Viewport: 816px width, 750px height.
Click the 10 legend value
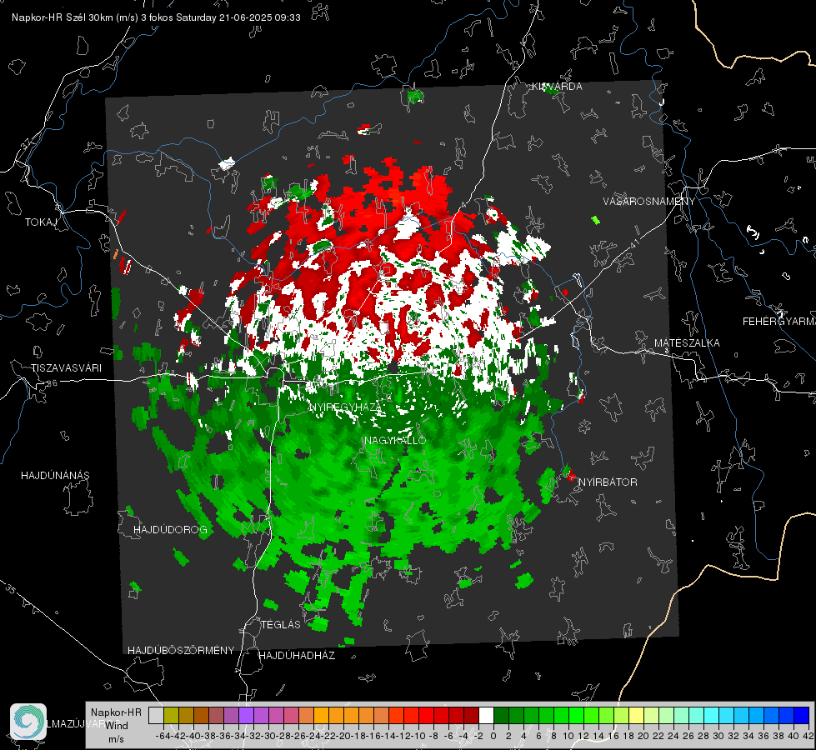(x=568, y=736)
